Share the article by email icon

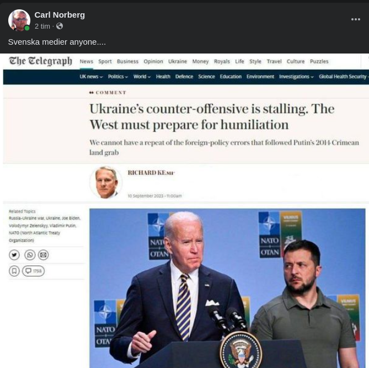tap(44, 255)
